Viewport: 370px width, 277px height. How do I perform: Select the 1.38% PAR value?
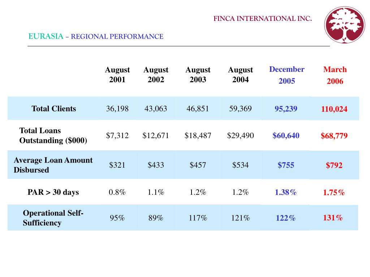pos(286,192)
